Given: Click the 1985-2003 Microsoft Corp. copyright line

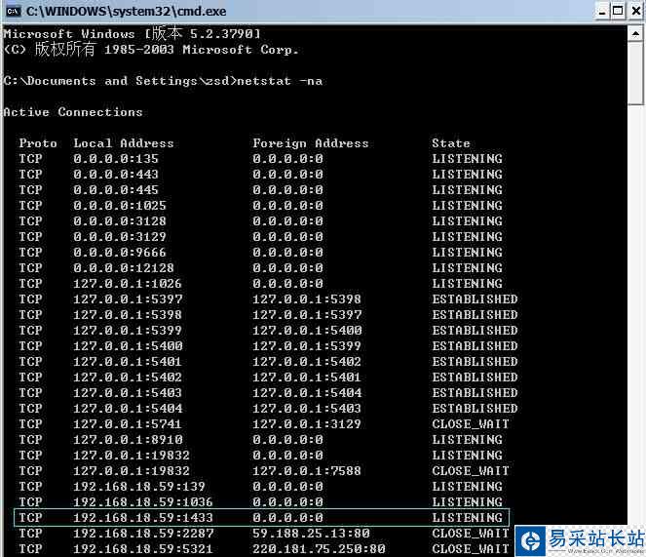Looking at the screenshot, I should [151, 50].
